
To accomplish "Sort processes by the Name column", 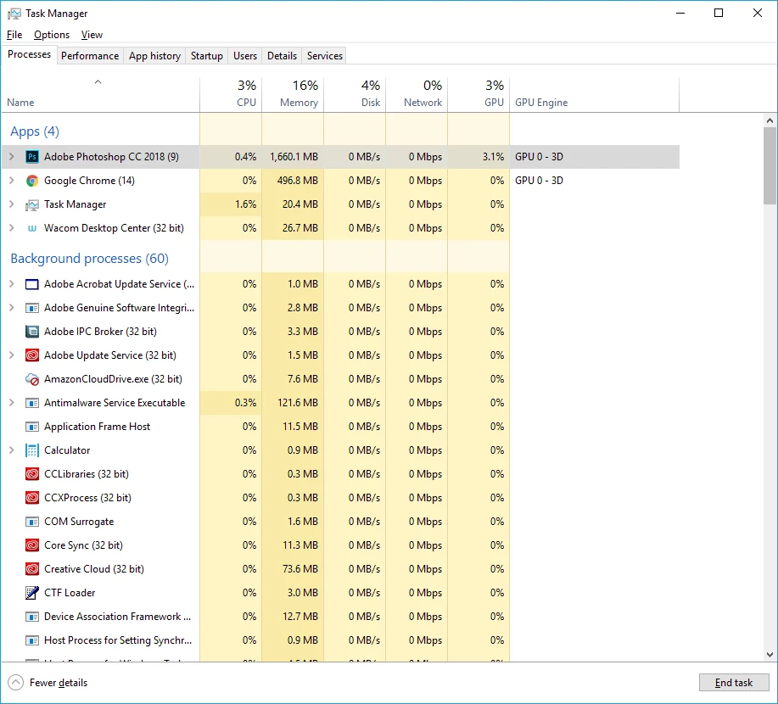I will (x=101, y=95).
